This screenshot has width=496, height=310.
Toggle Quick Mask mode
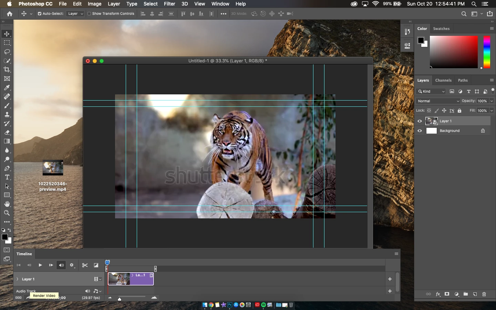(7, 250)
